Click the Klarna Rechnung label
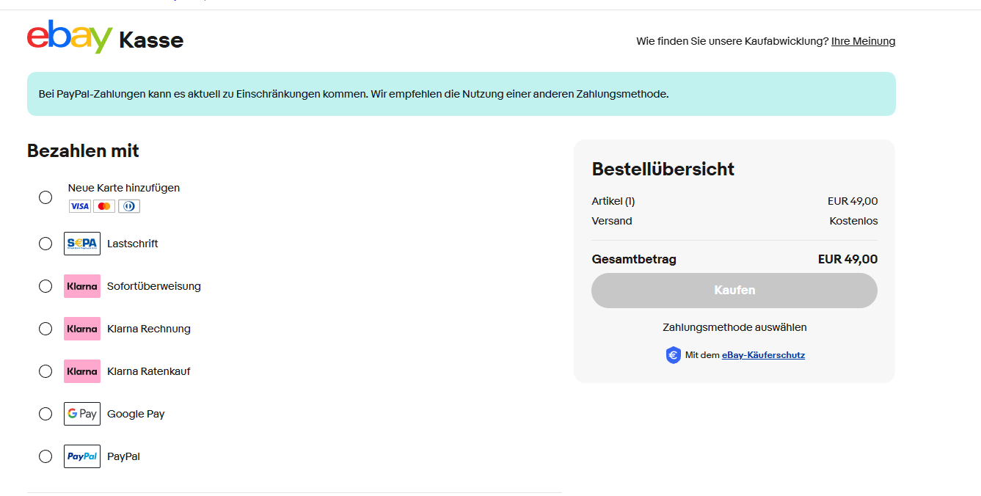This screenshot has height=496, width=981. (149, 329)
